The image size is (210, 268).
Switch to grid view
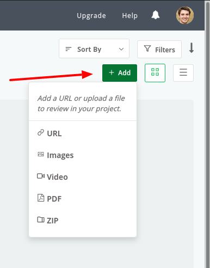point(155,73)
